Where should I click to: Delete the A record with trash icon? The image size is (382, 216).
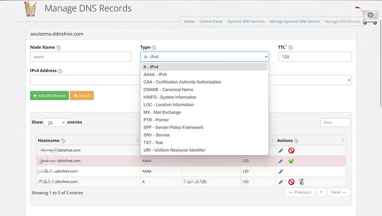[301, 182]
